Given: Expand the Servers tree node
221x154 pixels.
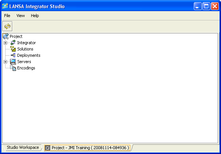Looking at the screenshot, I should 5,62.
